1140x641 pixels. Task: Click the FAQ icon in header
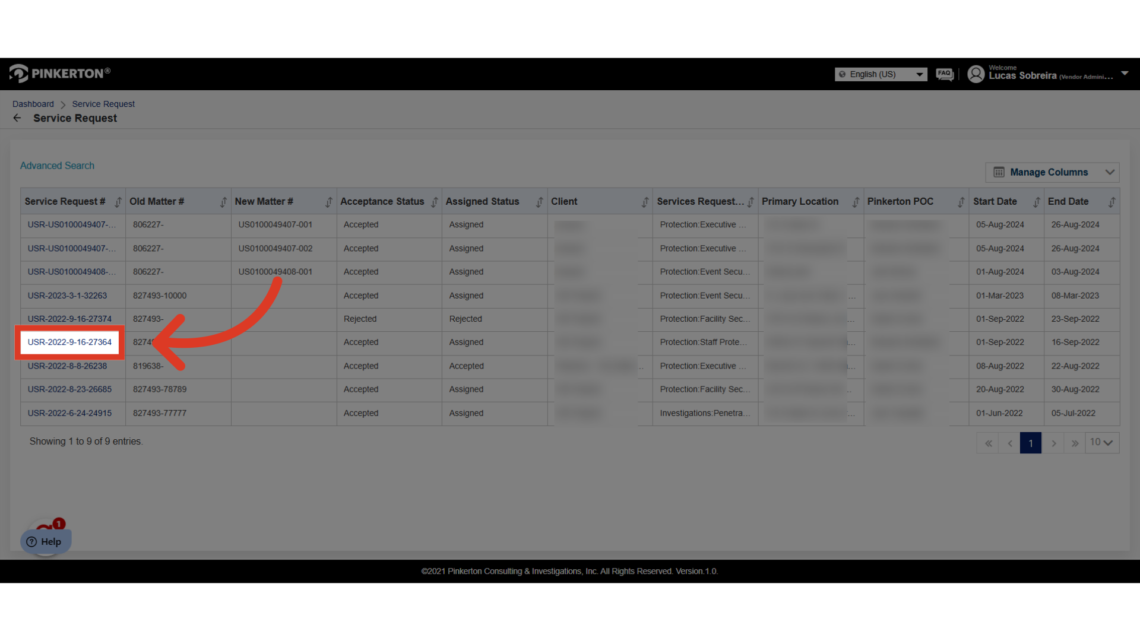coord(944,74)
